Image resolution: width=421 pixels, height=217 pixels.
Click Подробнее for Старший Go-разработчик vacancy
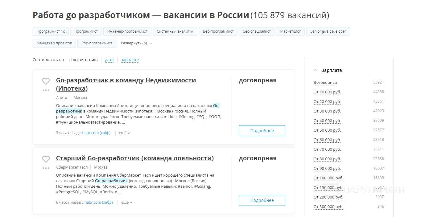pos(262,200)
